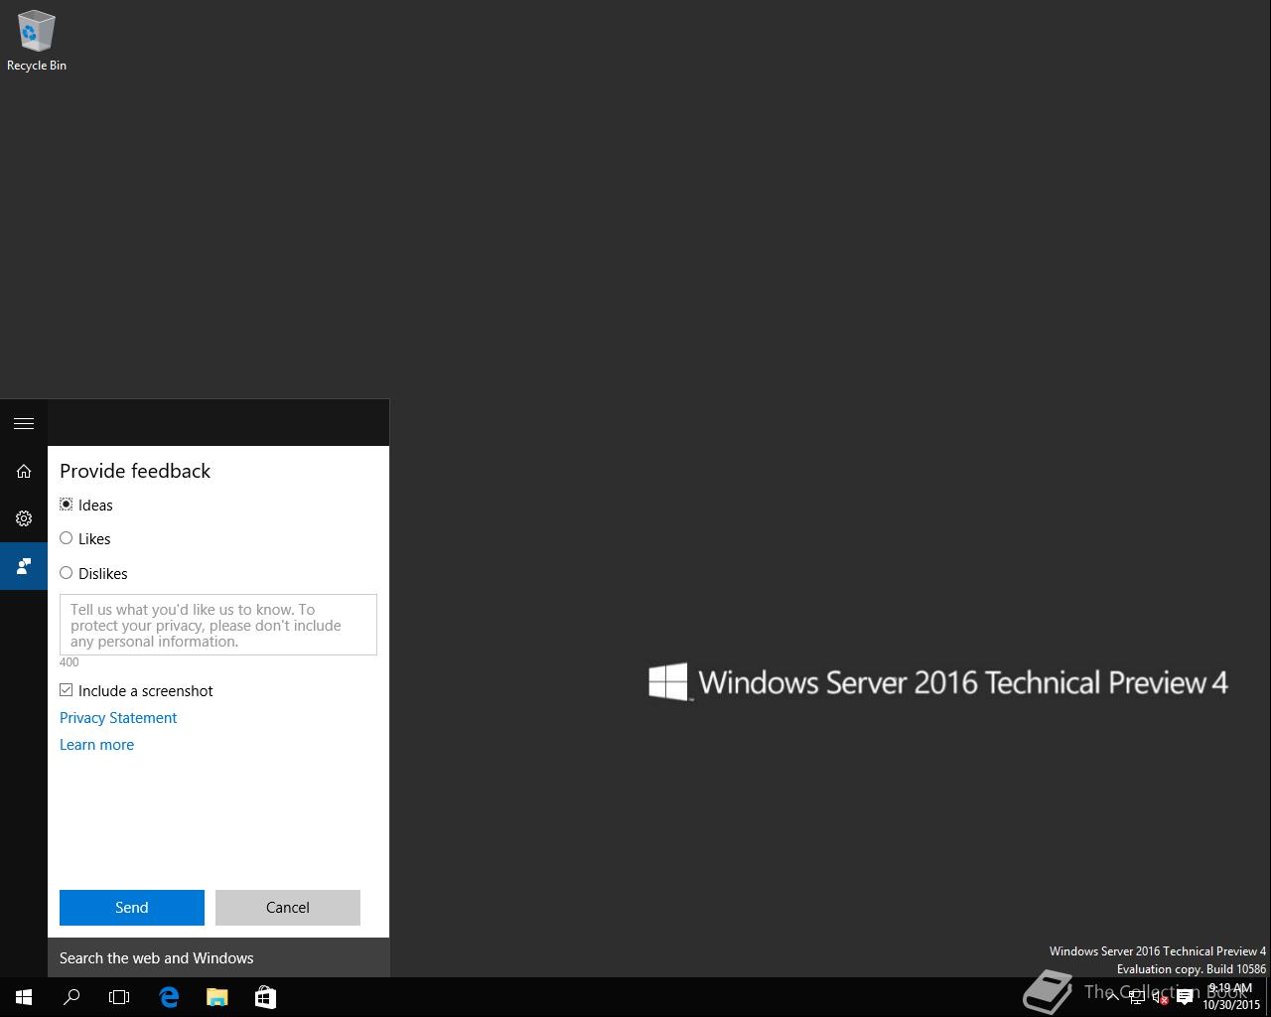Open the Start menu

pos(24,997)
